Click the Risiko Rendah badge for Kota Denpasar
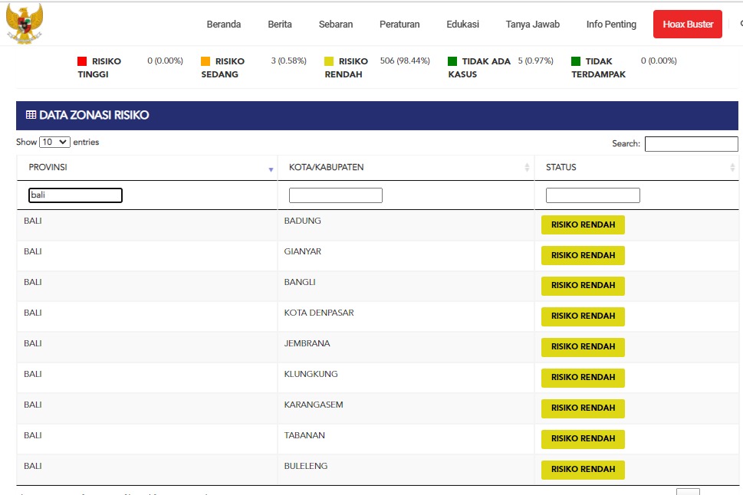 click(583, 316)
